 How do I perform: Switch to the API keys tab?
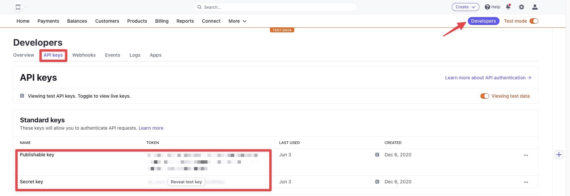53,55
